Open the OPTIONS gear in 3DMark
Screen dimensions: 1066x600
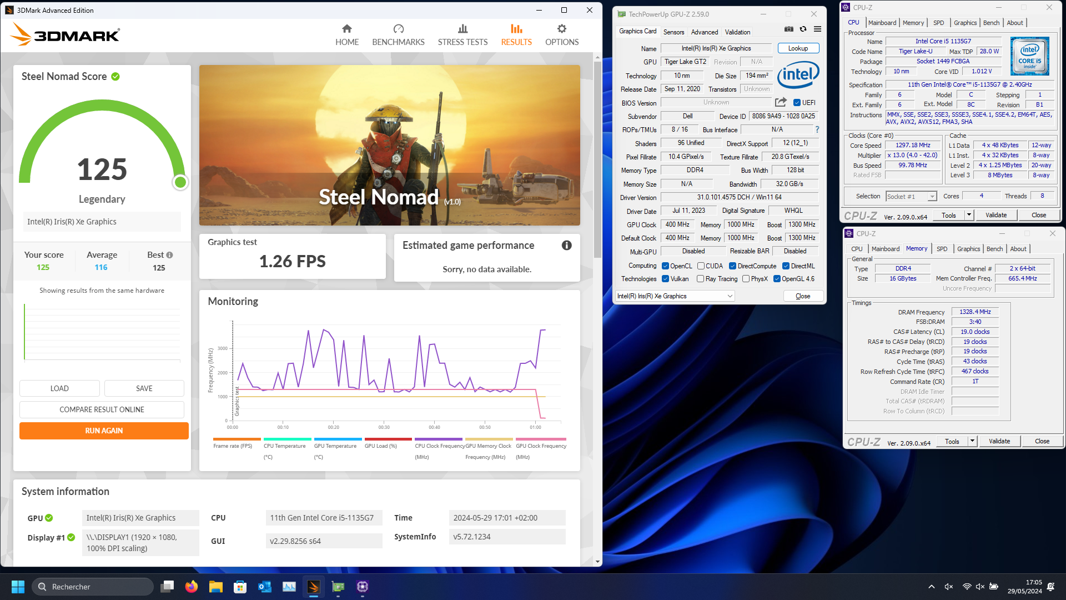(x=562, y=35)
